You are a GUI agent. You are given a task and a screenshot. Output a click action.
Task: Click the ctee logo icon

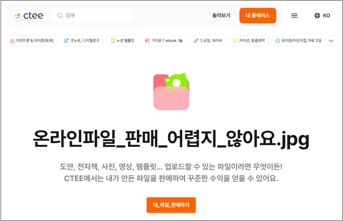point(17,16)
